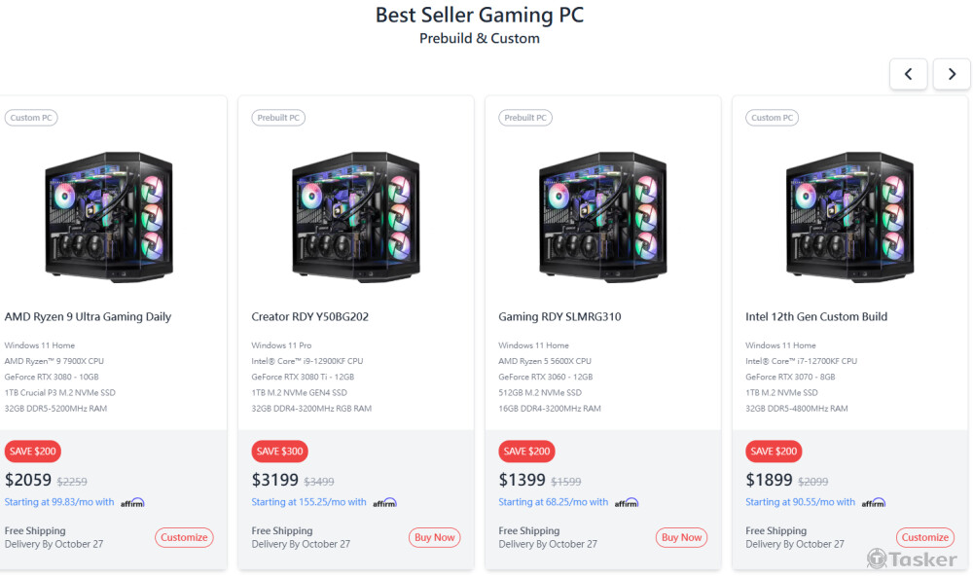This screenshot has width=973, height=579.
Task: Customize the Intel 12th Gen Custom Build
Action: [x=924, y=537]
